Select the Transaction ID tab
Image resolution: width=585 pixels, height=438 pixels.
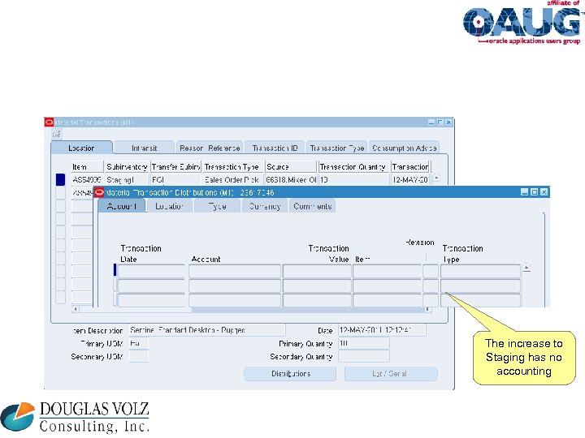pos(275,148)
